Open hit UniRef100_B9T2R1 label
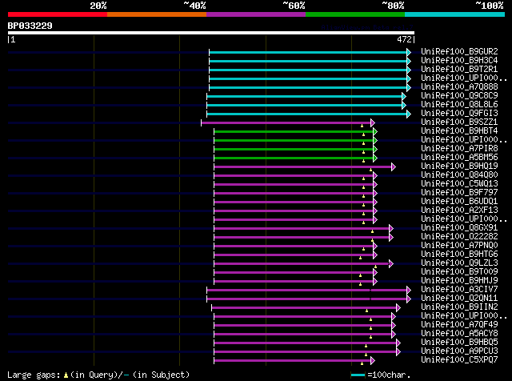 459,70
